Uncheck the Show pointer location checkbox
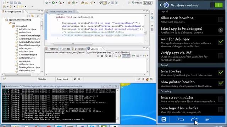Image resolution: width=227 pixels, height=127 pixels. coord(221,83)
